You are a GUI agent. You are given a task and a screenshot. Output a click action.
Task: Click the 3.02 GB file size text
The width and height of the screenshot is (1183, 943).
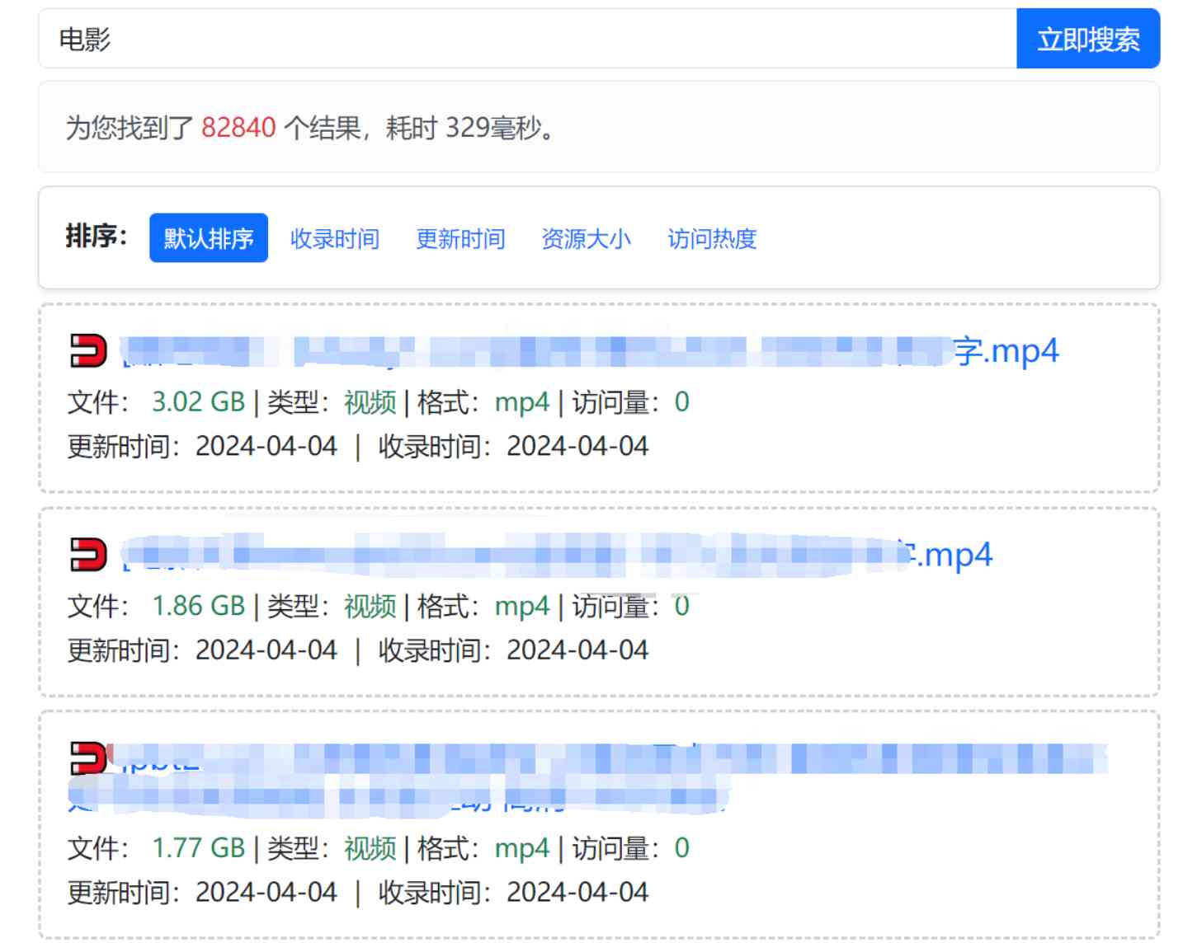tap(199, 402)
